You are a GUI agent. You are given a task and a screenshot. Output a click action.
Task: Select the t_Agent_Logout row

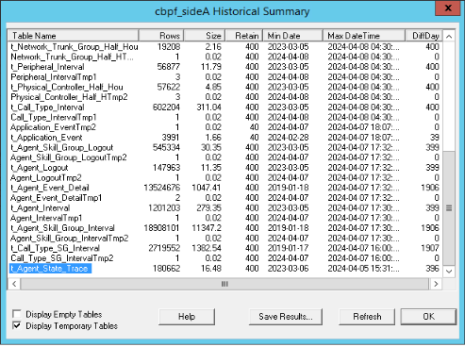(225, 168)
